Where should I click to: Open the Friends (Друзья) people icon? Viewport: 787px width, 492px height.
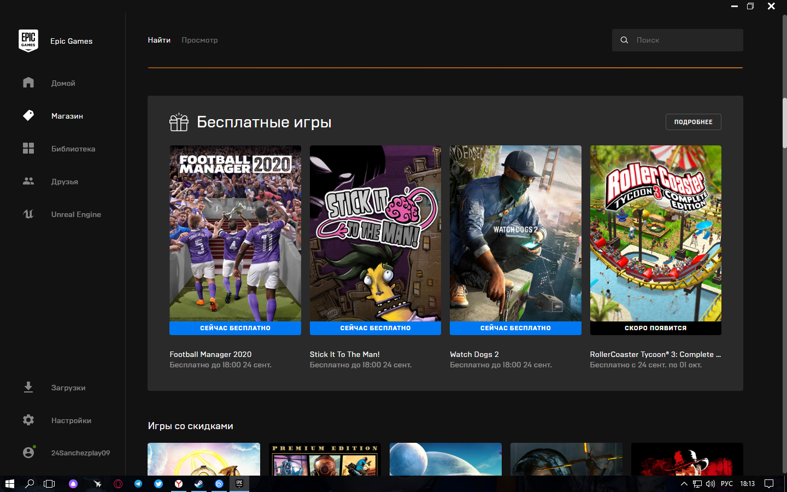[x=28, y=181]
